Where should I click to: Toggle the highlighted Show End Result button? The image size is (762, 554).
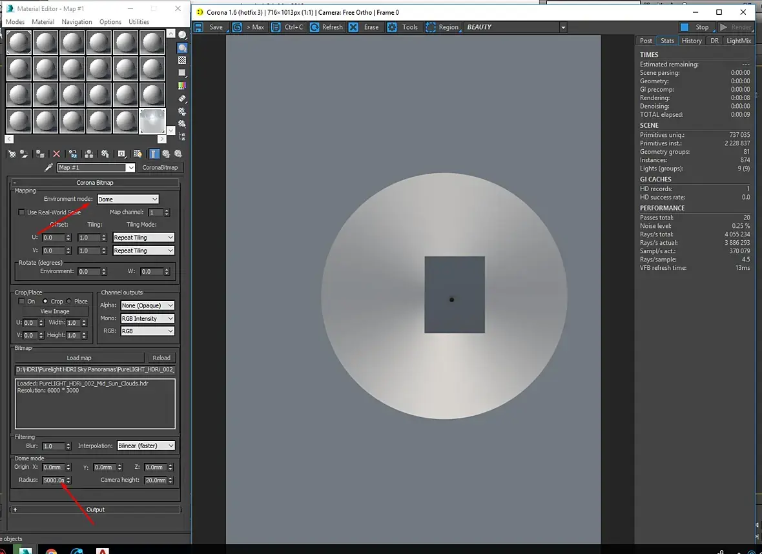pyautogui.click(x=154, y=154)
